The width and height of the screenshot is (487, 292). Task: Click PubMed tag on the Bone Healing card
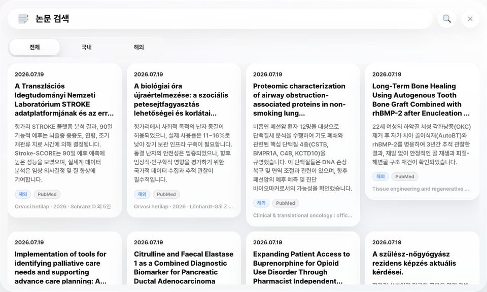[405, 176]
